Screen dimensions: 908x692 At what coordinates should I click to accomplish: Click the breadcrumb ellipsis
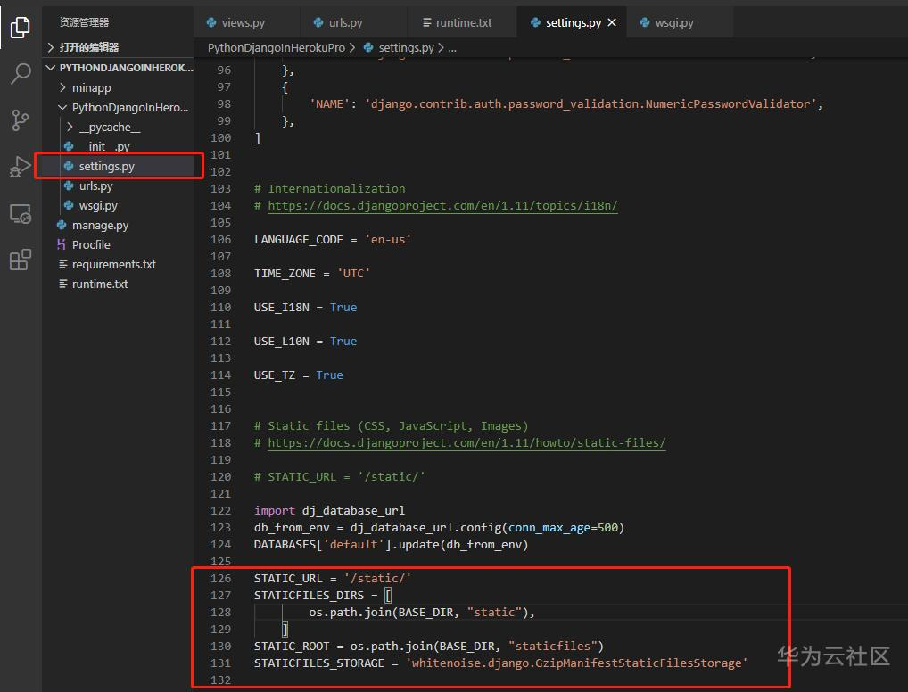(x=452, y=48)
